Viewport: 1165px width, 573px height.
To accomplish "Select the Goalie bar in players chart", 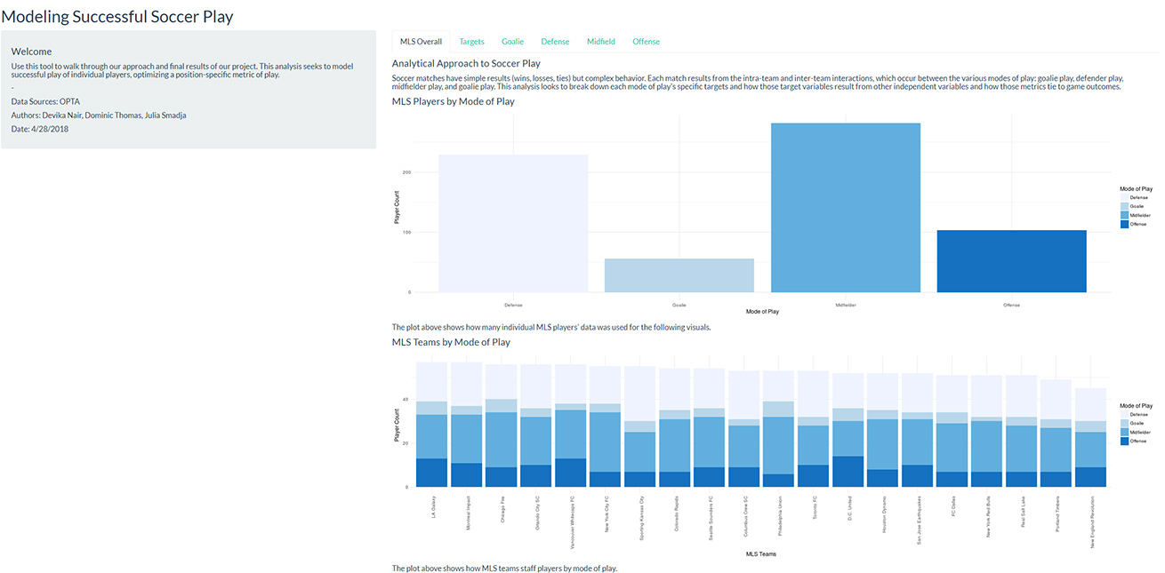I will (679, 275).
